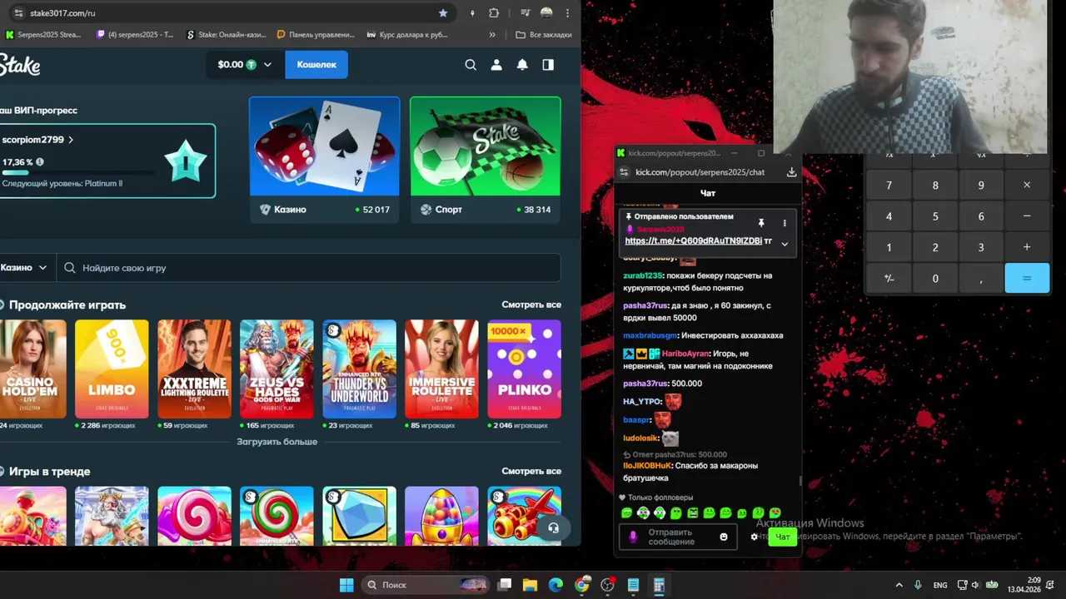Open the Все закладки bookmarks folder

coord(544,35)
